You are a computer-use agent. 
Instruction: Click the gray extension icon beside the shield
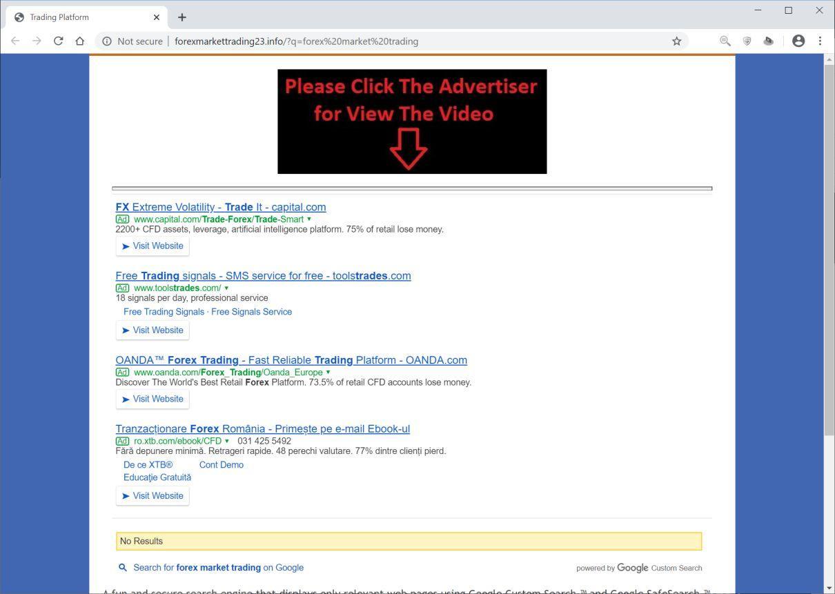[x=768, y=41]
